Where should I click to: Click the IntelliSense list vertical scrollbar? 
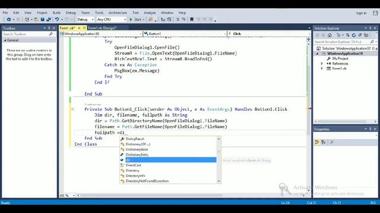[219, 160]
